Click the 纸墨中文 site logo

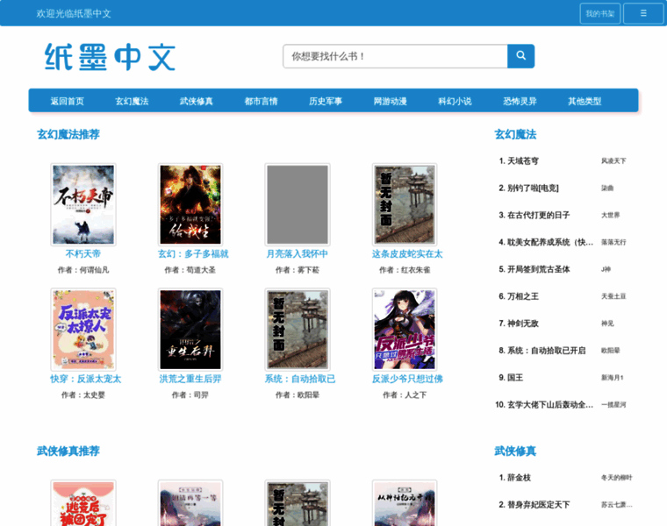click(111, 57)
